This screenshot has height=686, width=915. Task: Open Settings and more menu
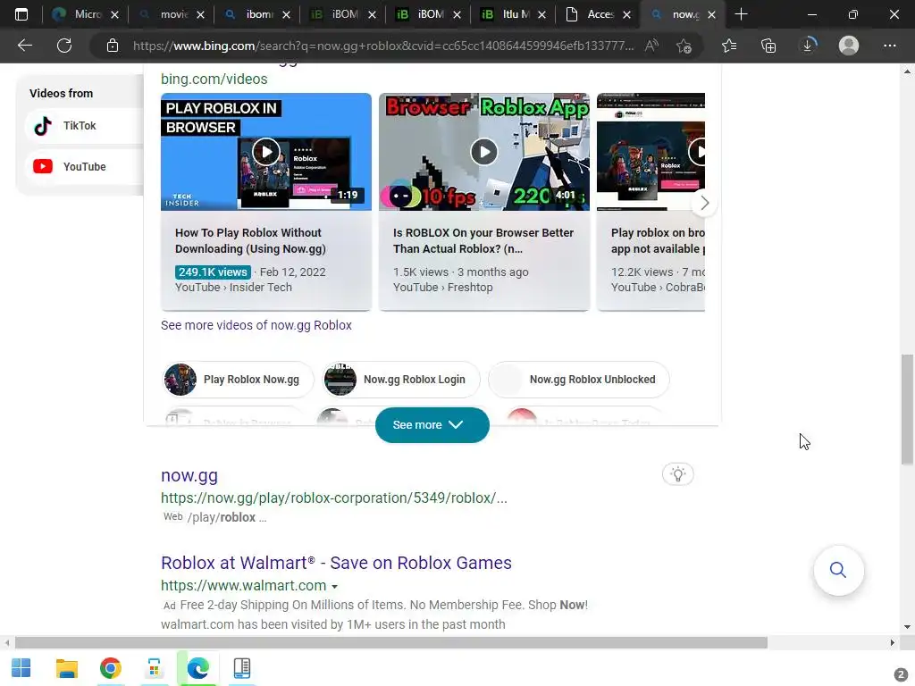tap(889, 46)
